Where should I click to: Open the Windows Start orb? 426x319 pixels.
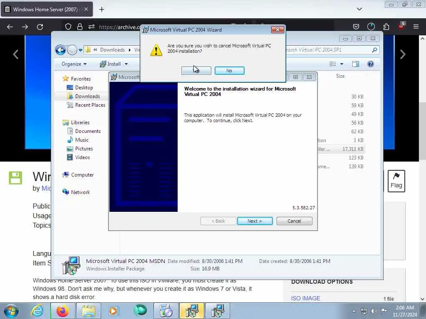click(11, 311)
